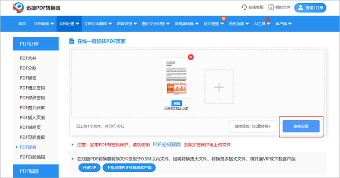Select PDF分割 in the sidebar

click(x=28, y=68)
